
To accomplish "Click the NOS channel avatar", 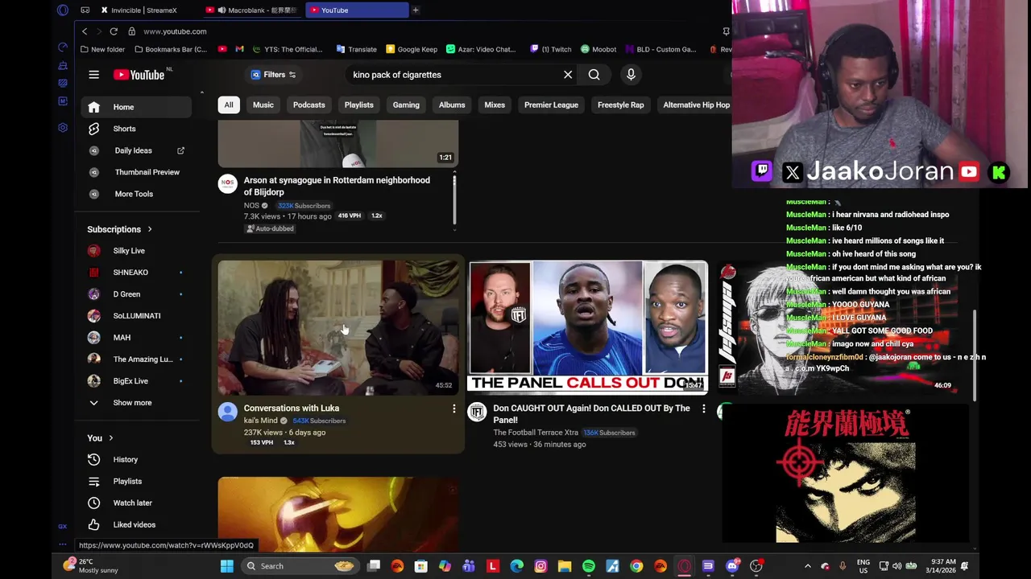I will click(228, 184).
